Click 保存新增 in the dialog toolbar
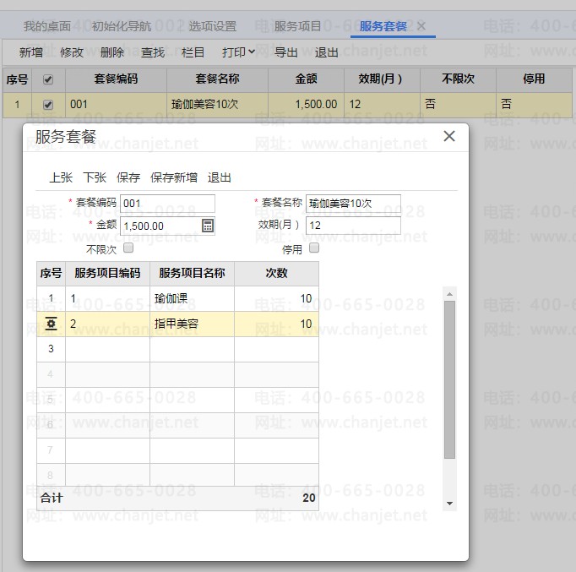The height and width of the screenshot is (572, 576). click(174, 177)
